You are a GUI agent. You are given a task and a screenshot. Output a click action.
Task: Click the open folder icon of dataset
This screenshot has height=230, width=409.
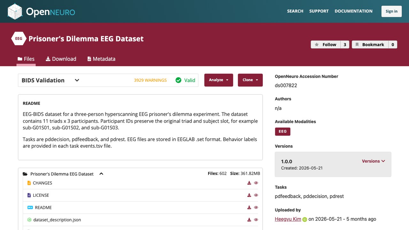(x=25, y=174)
